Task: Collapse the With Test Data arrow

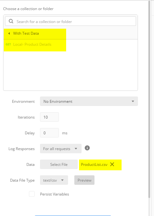Action: 9,33
